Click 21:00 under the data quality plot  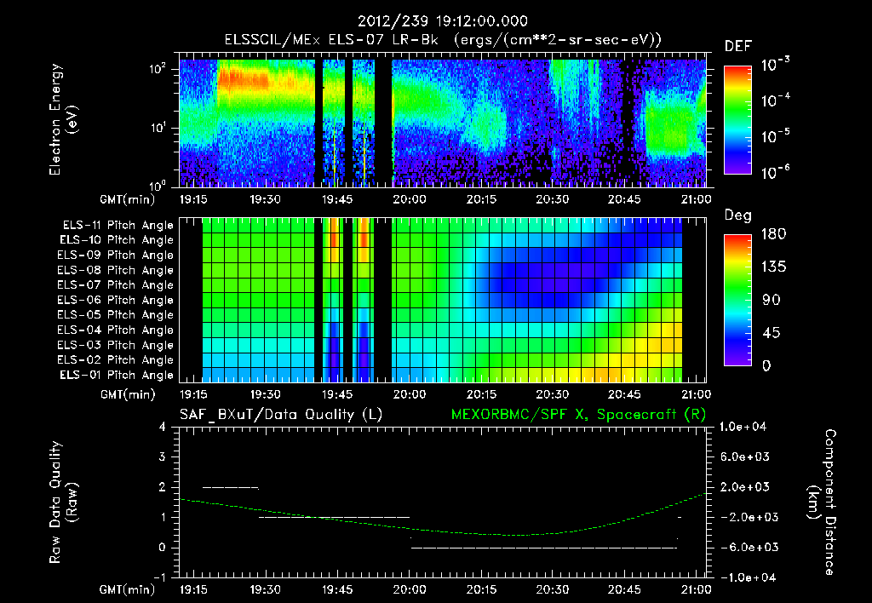696,589
